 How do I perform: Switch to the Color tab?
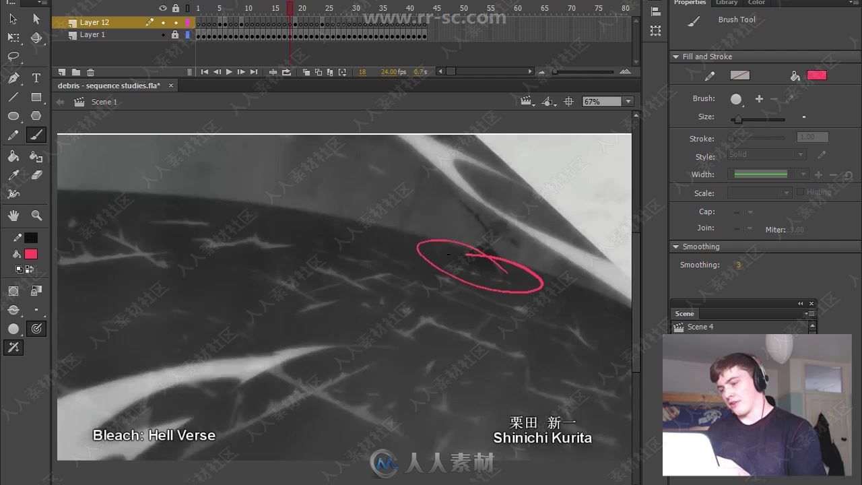756,3
